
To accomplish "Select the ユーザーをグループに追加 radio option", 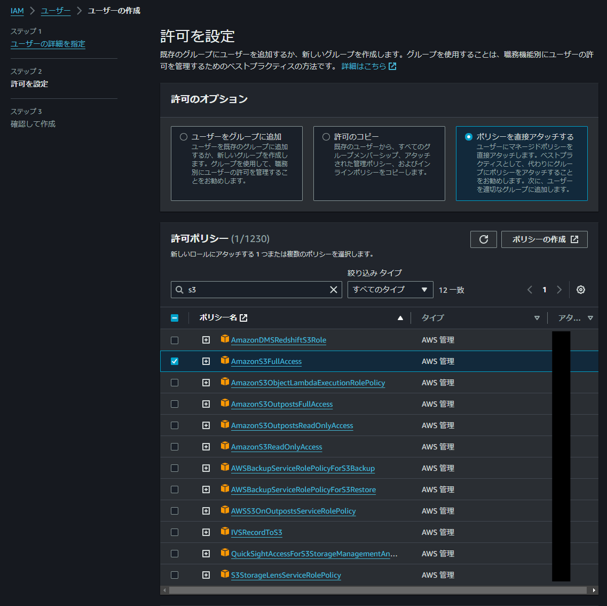I will (184, 137).
